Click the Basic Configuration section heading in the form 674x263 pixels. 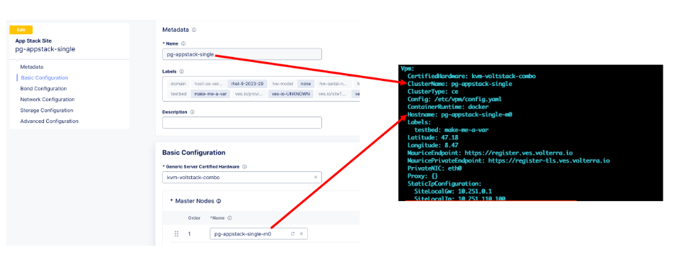coord(194,153)
